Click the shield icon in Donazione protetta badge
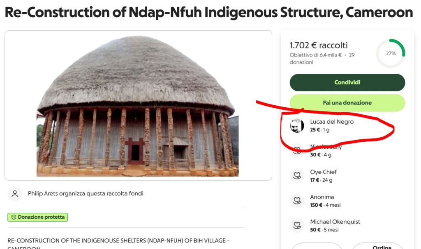This screenshot has height=249, width=421. (13, 217)
